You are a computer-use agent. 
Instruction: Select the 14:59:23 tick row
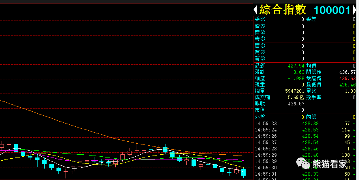coord(305,124)
